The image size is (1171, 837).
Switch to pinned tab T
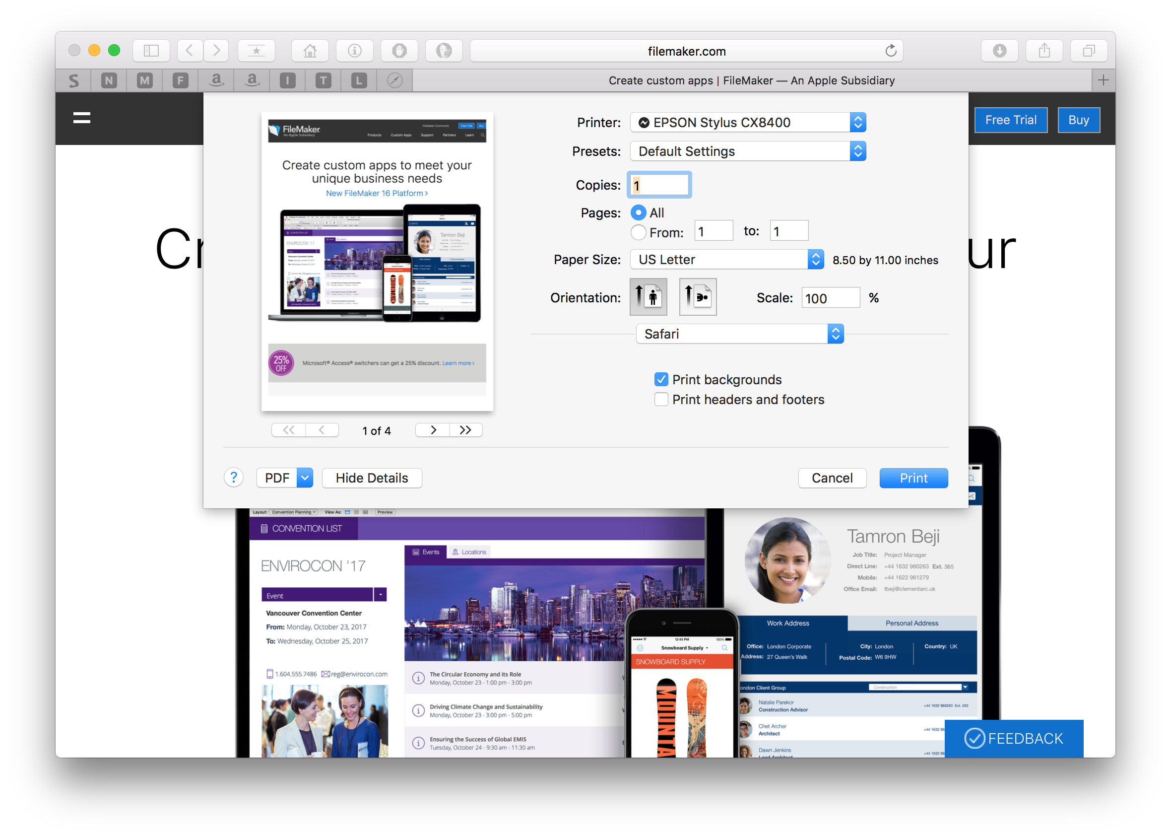click(323, 80)
